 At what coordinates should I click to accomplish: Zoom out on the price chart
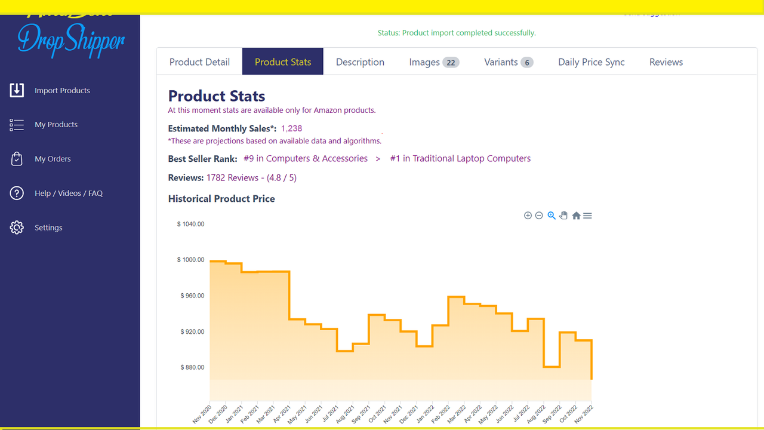coord(539,215)
